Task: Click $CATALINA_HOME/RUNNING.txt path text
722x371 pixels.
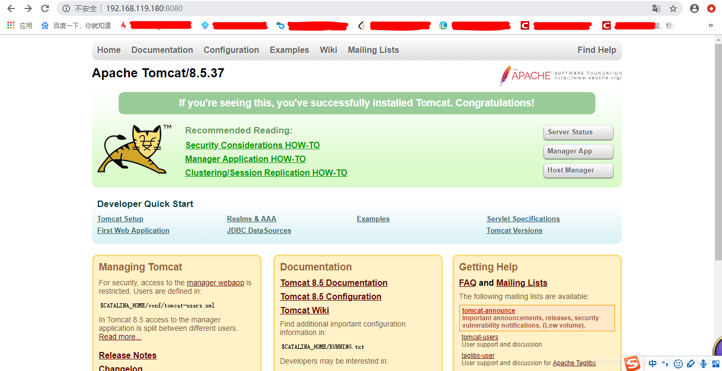Action: click(x=323, y=347)
